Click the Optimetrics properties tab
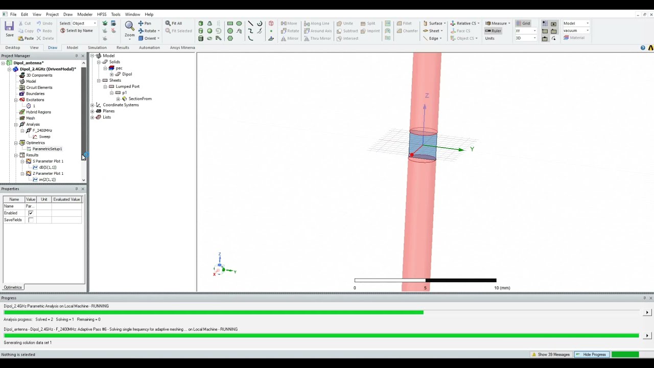The height and width of the screenshot is (368, 654). tap(13, 287)
